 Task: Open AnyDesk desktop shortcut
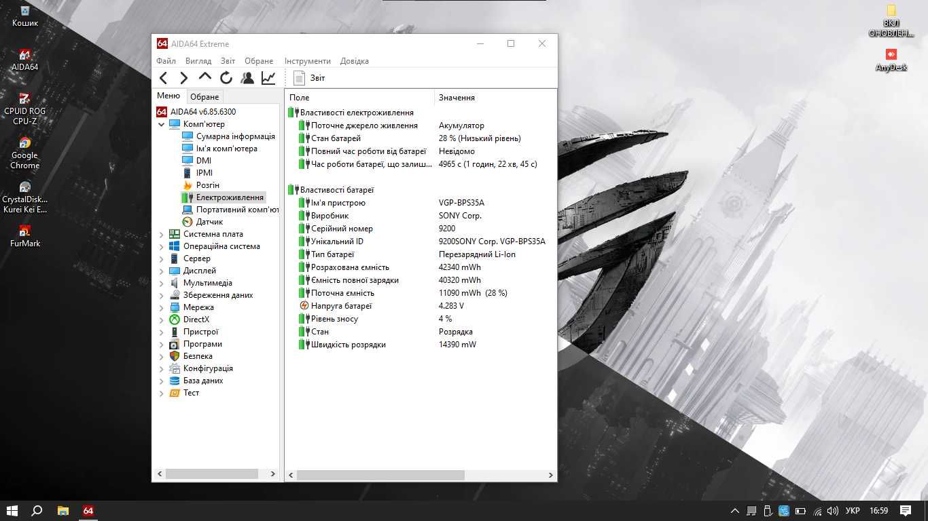click(x=891, y=60)
